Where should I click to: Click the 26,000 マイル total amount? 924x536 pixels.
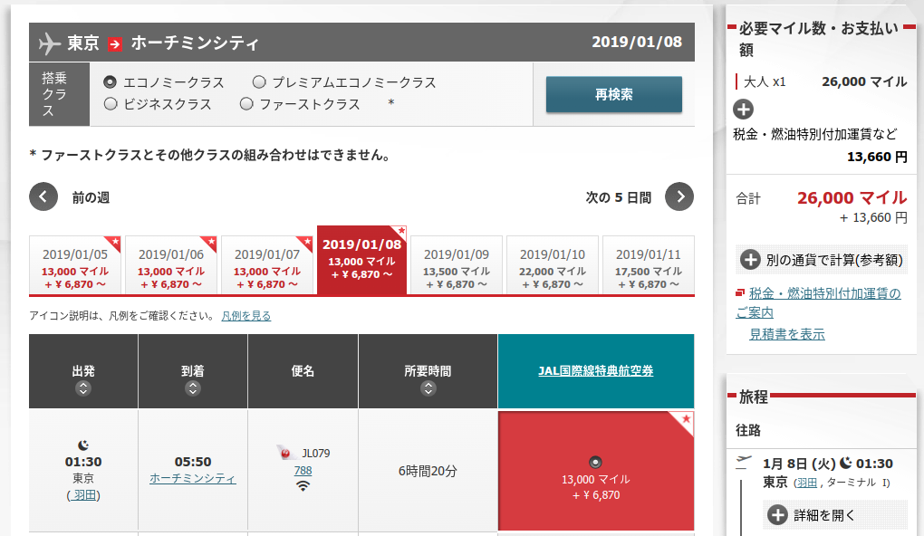click(x=852, y=198)
